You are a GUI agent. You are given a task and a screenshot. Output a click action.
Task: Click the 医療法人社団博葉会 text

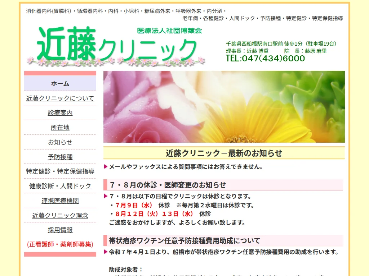[169, 31]
